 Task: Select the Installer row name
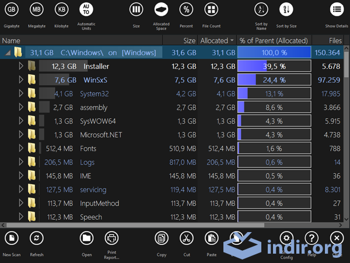[x=96, y=66]
